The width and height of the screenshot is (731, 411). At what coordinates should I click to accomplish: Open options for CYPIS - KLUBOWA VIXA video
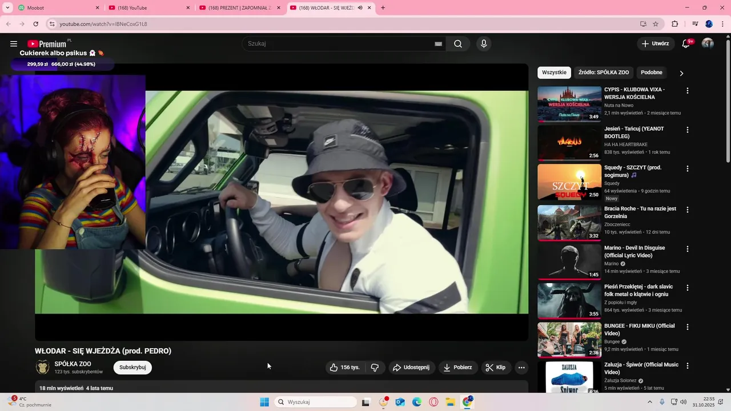pyautogui.click(x=688, y=91)
